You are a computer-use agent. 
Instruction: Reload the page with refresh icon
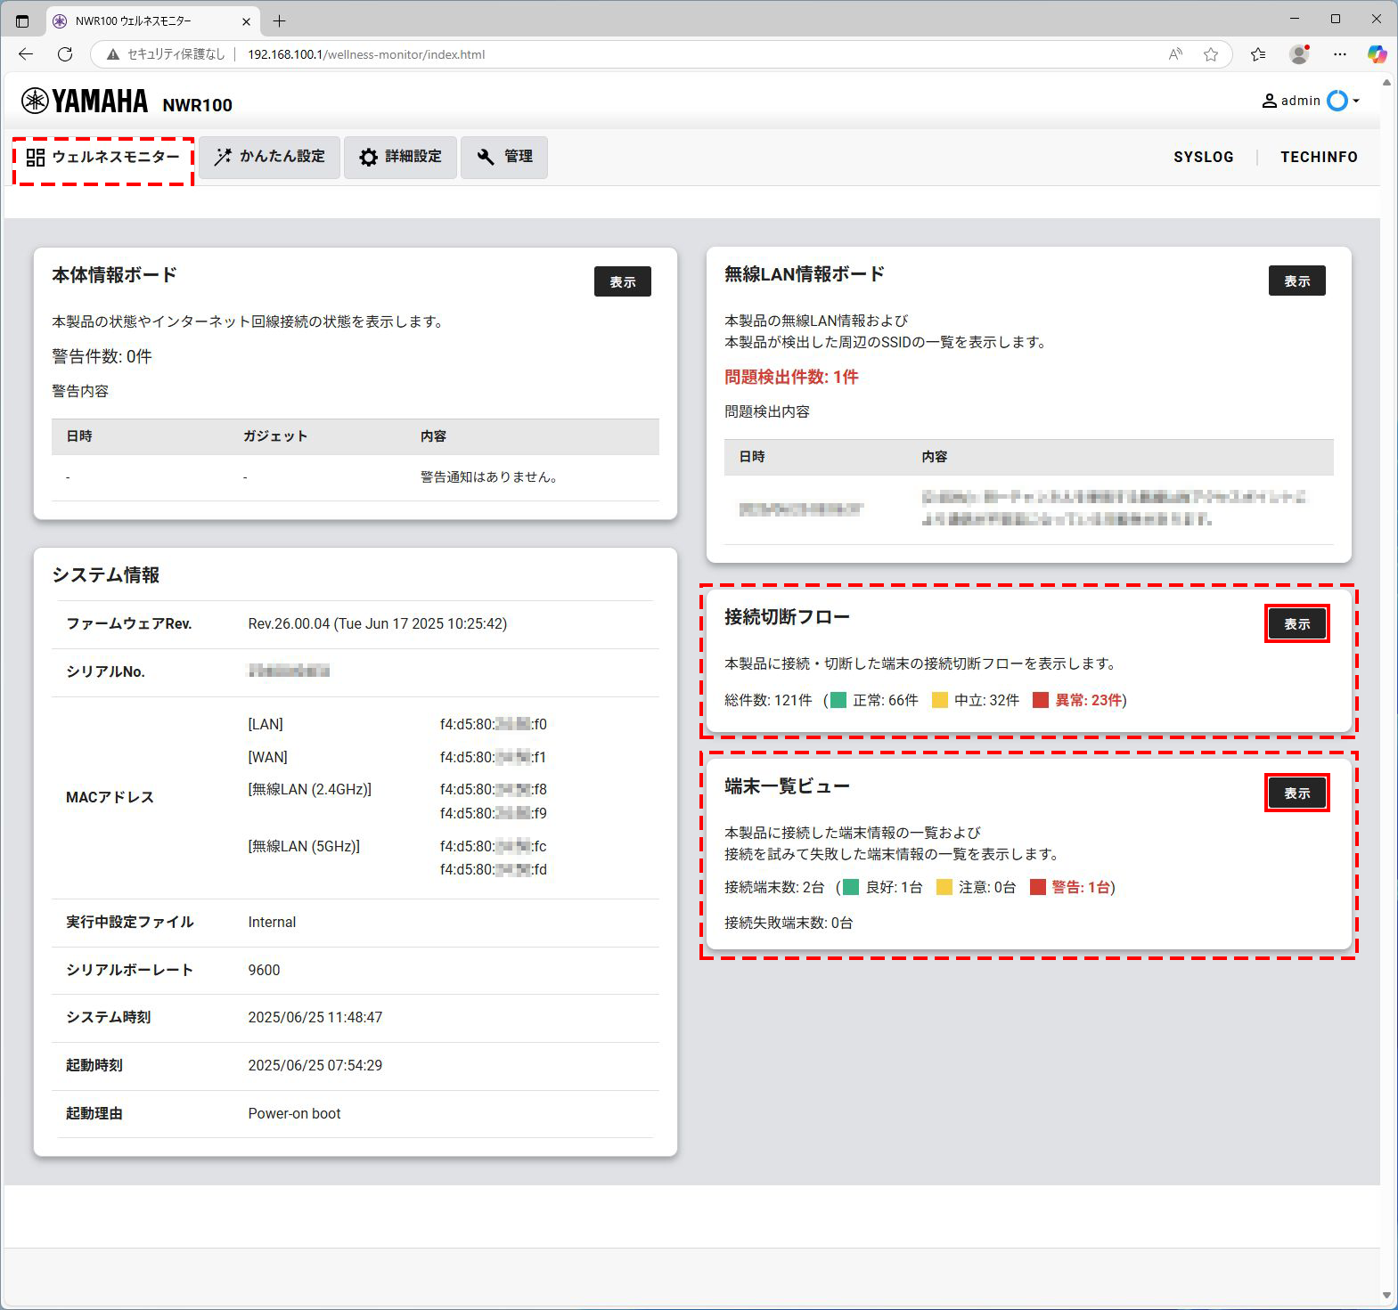[x=65, y=54]
